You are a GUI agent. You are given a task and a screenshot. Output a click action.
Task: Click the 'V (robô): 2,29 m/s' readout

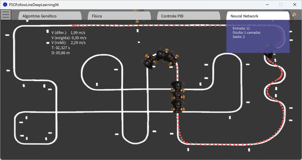coord(68,43)
